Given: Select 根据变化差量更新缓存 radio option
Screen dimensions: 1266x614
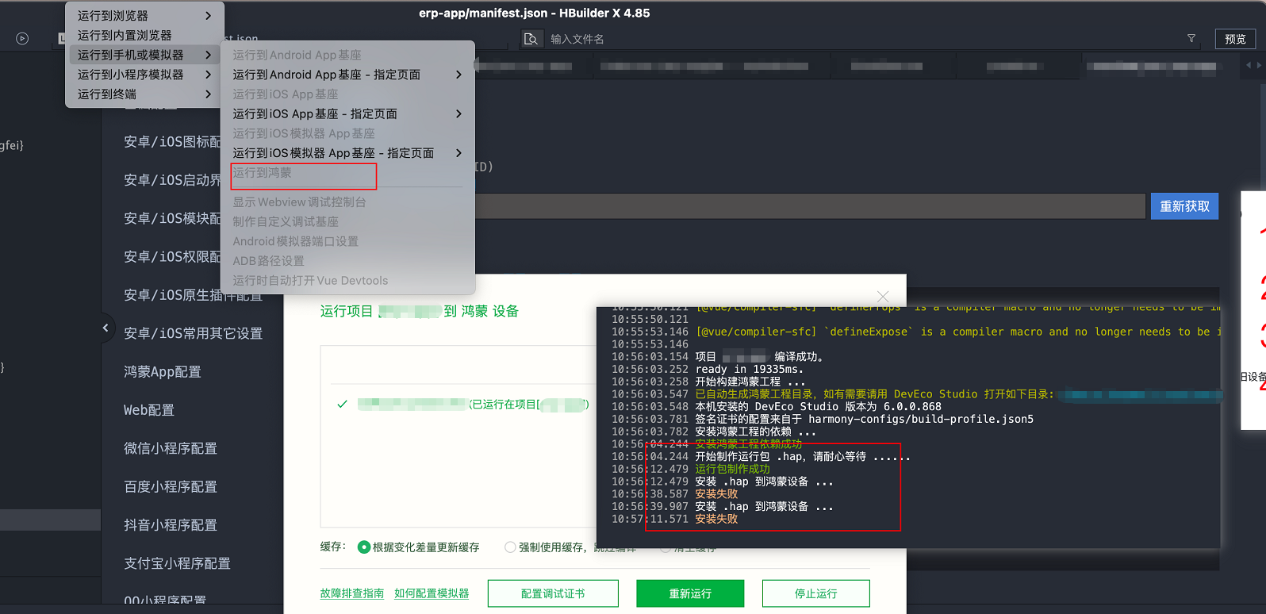Looking at the screenshot, I should tap(364, 547).
